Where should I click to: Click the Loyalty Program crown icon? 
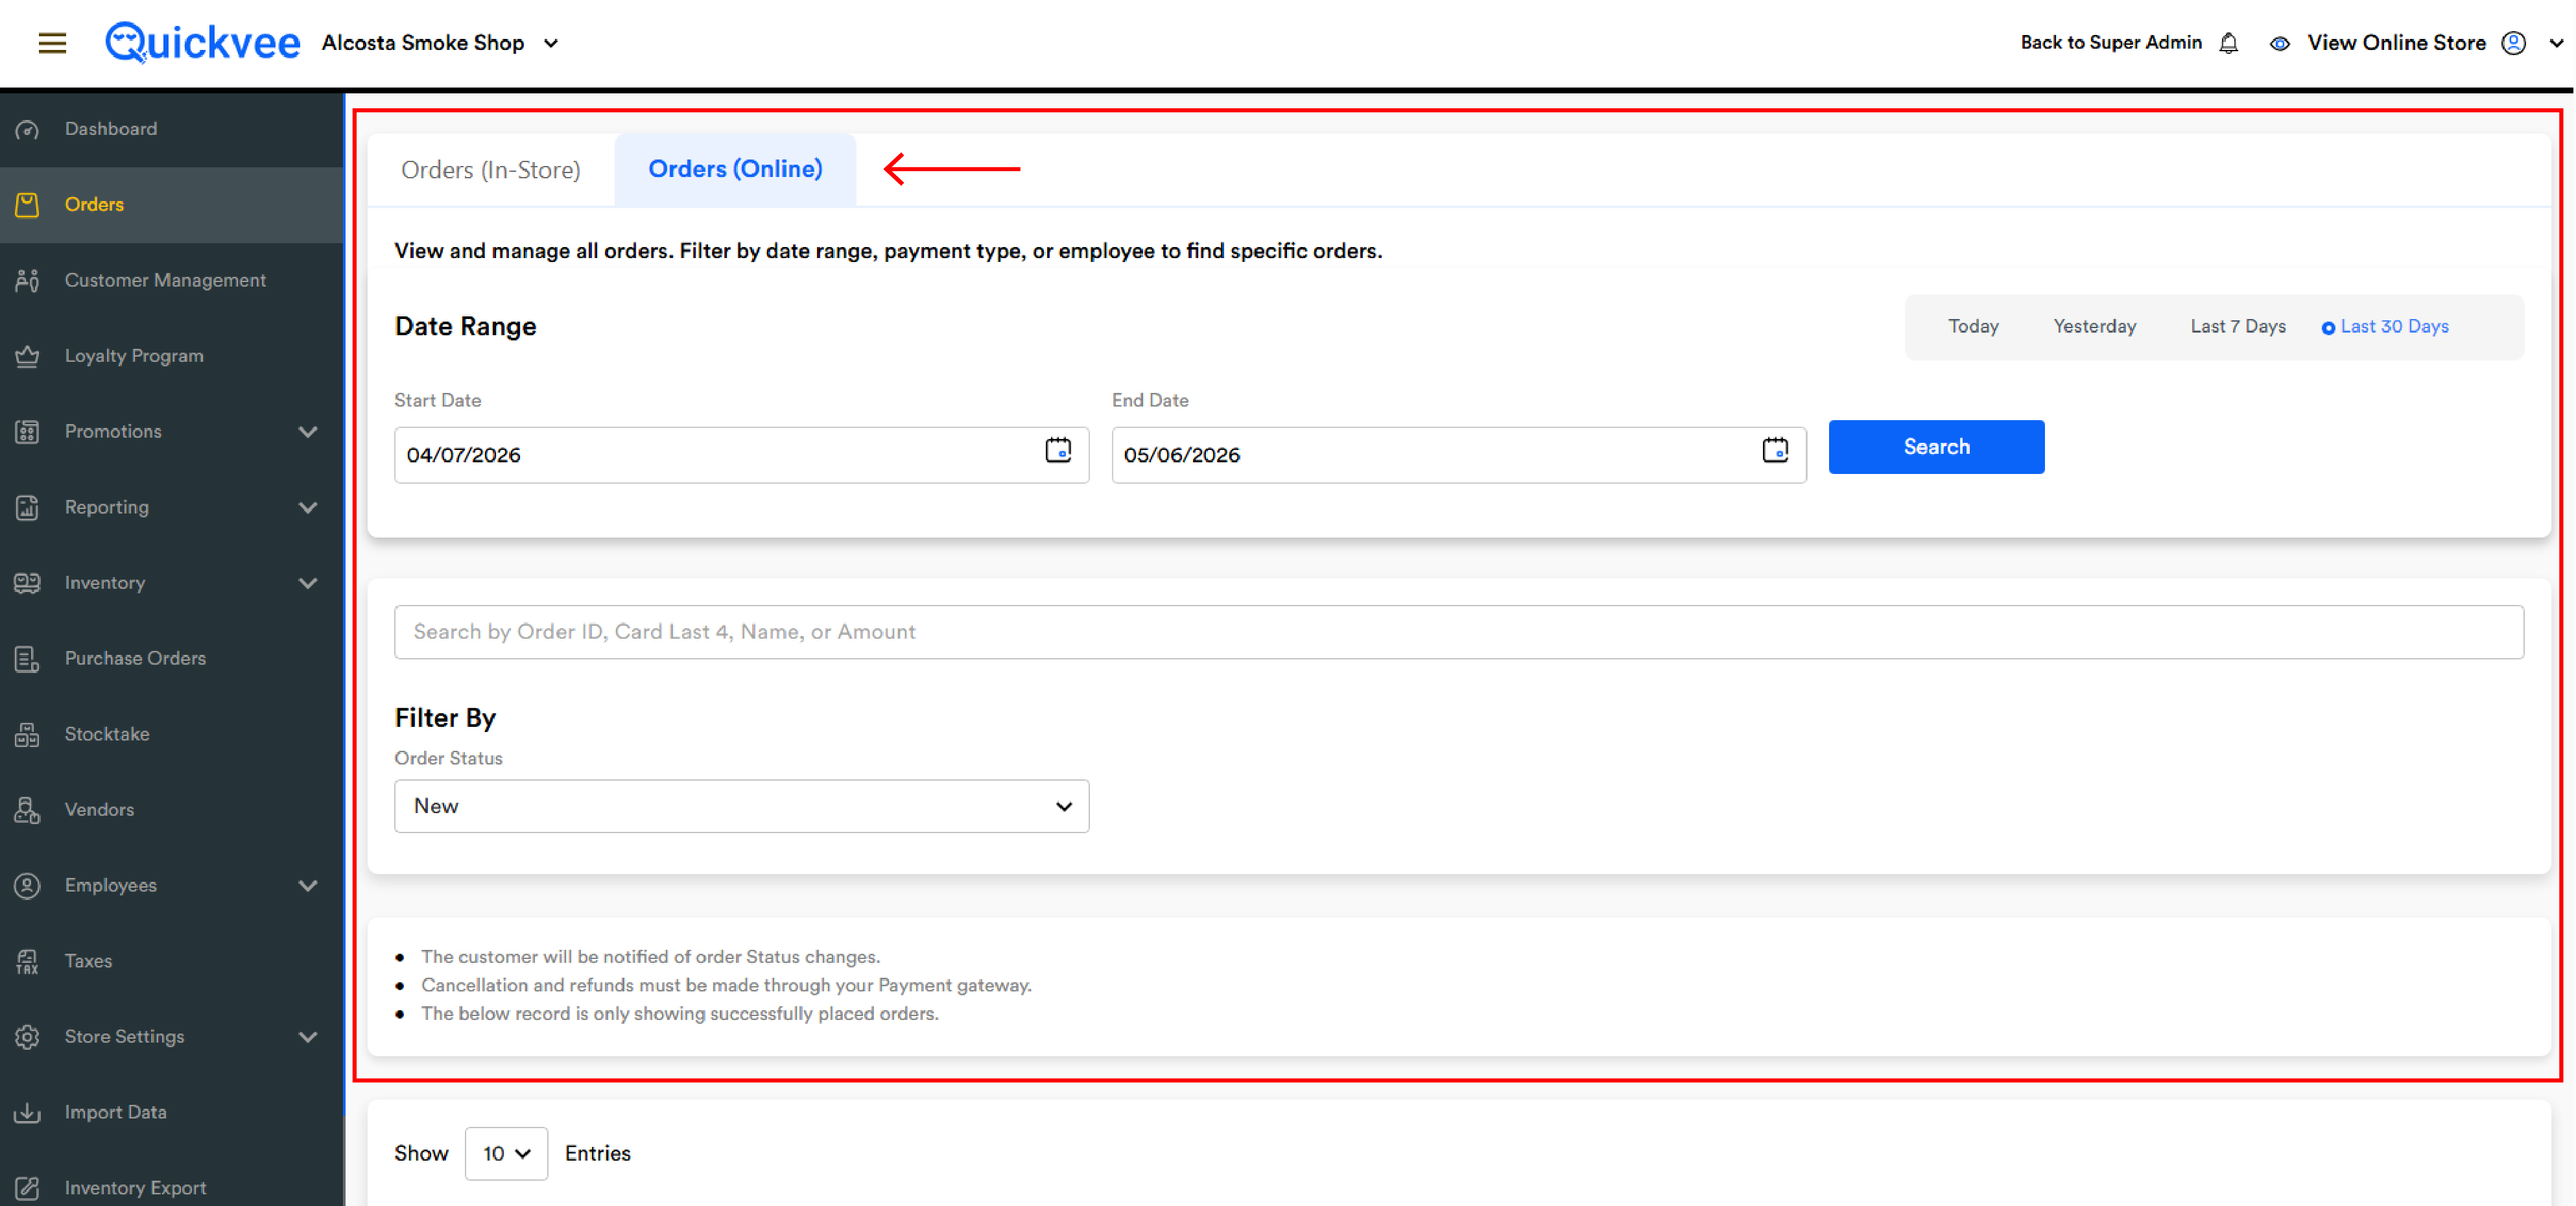point(27,356)
